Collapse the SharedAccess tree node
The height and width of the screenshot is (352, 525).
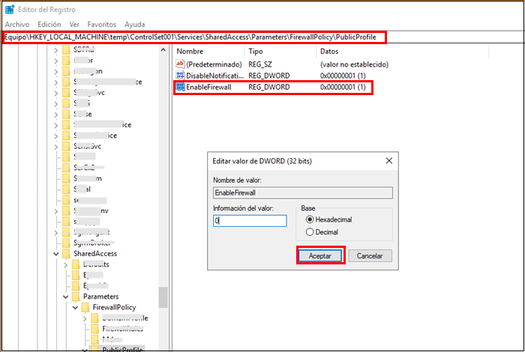(56, 254)
